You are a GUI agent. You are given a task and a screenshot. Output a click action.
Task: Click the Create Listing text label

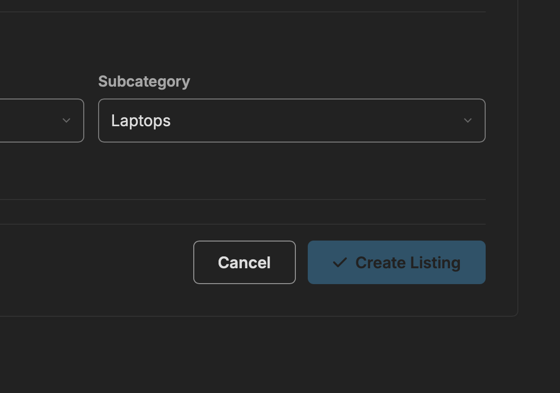(408, 262)
